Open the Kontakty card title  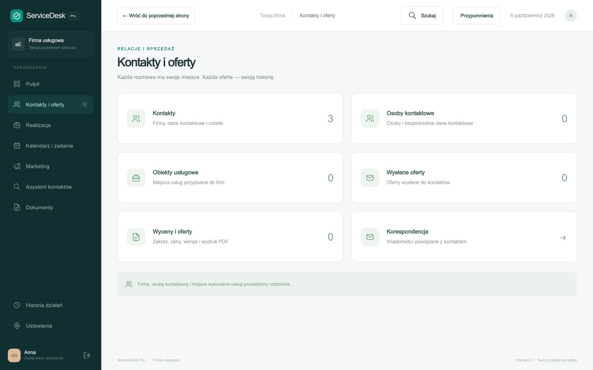pyautogui.click(x=164, y=113)
